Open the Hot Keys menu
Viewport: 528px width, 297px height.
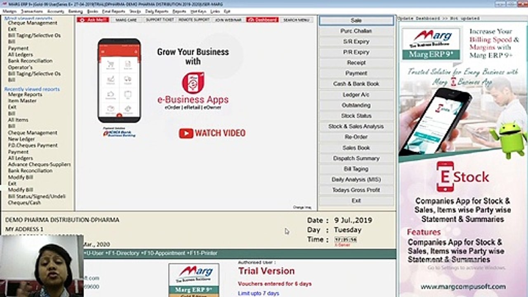(x=198, y=12)
